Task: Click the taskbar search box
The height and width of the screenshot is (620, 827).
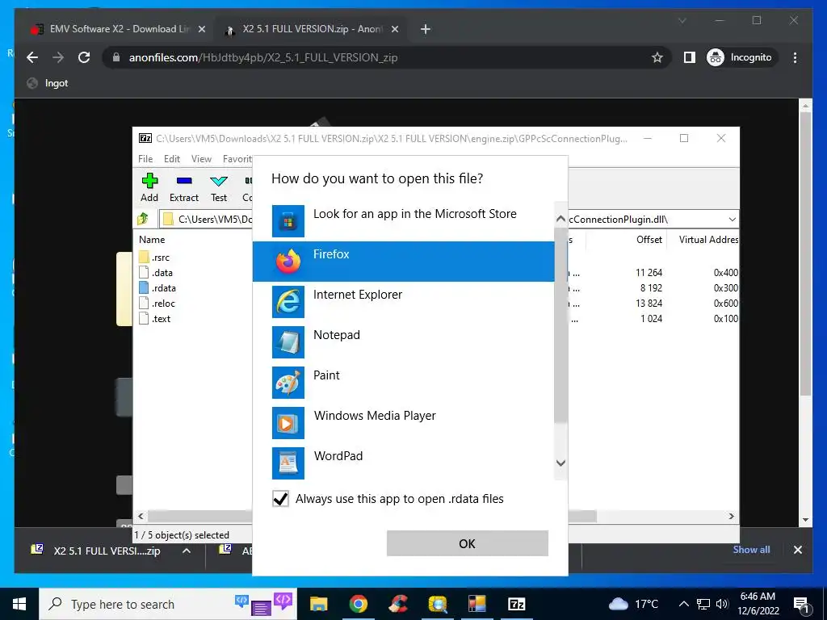Action: click(x=168, y=604)
